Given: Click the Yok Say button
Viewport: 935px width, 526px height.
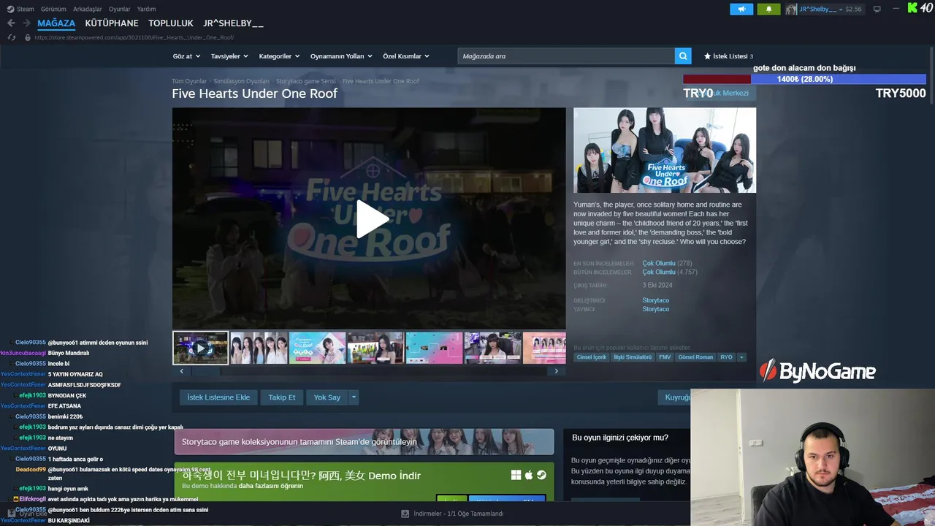Looking at the screenshot, I should pos(327,397).
